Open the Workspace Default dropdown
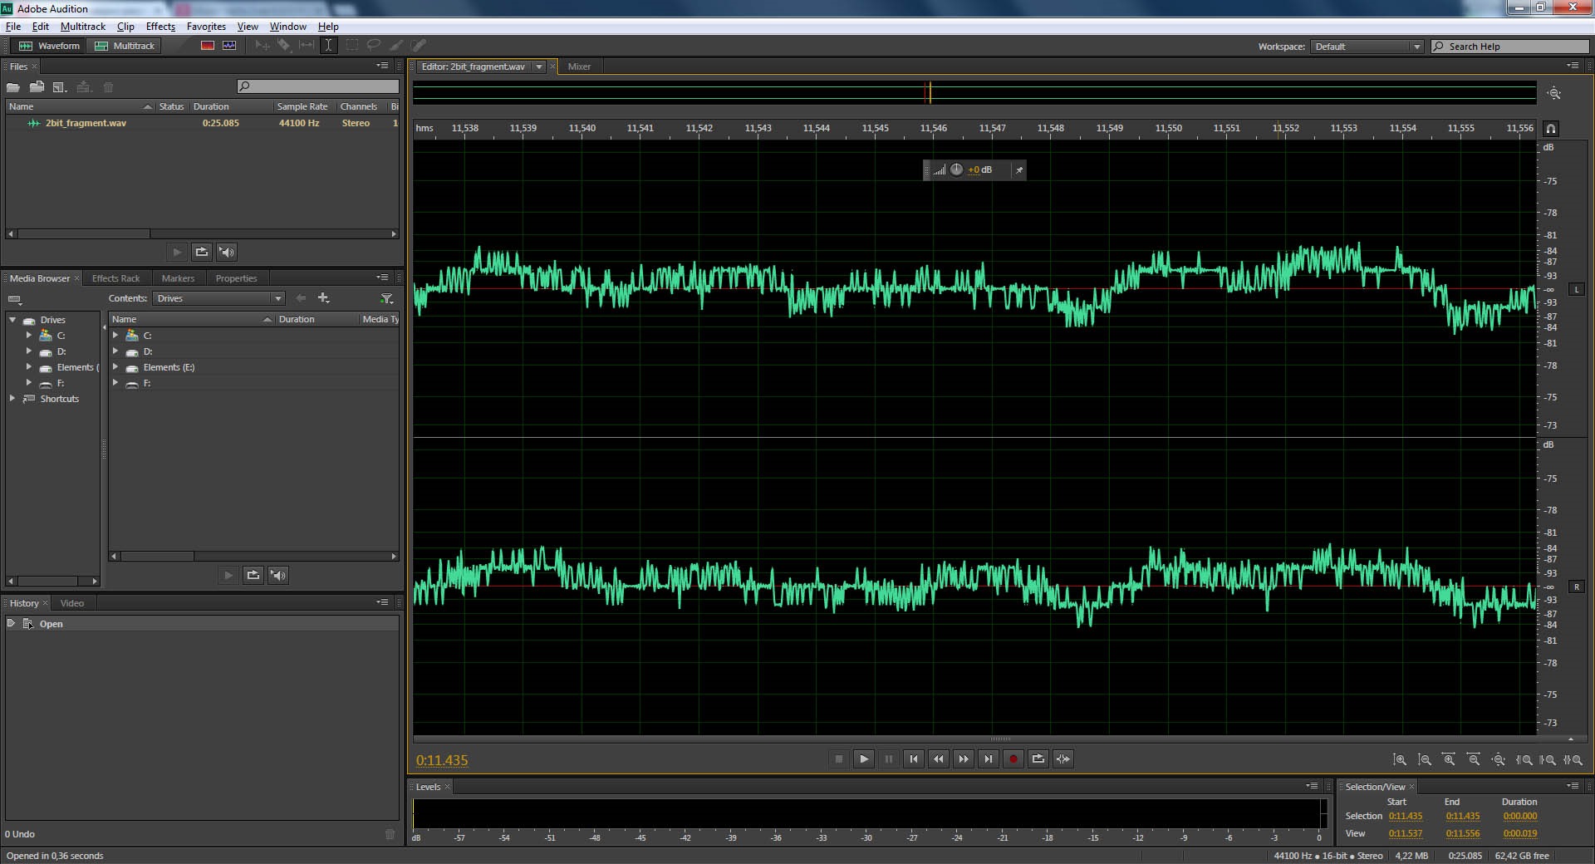This screenshot has height=864, width=1595. (1367, 47)
